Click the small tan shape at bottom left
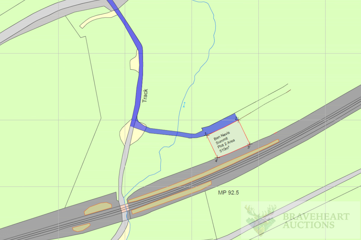 coord(81,227)
